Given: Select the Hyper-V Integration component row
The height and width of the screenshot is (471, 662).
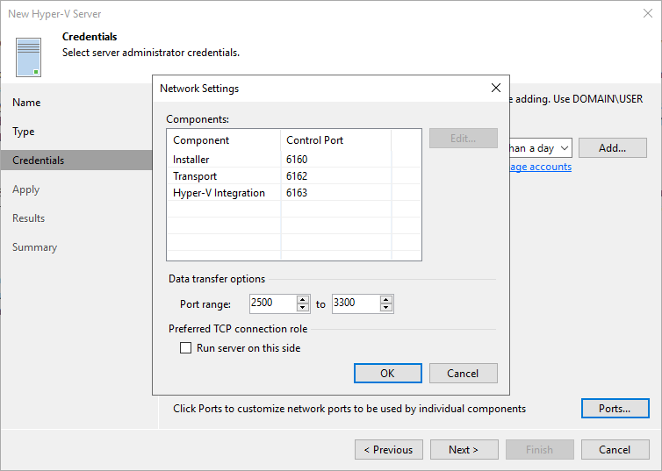Looking at the screenshot, I should click(294, 193).
